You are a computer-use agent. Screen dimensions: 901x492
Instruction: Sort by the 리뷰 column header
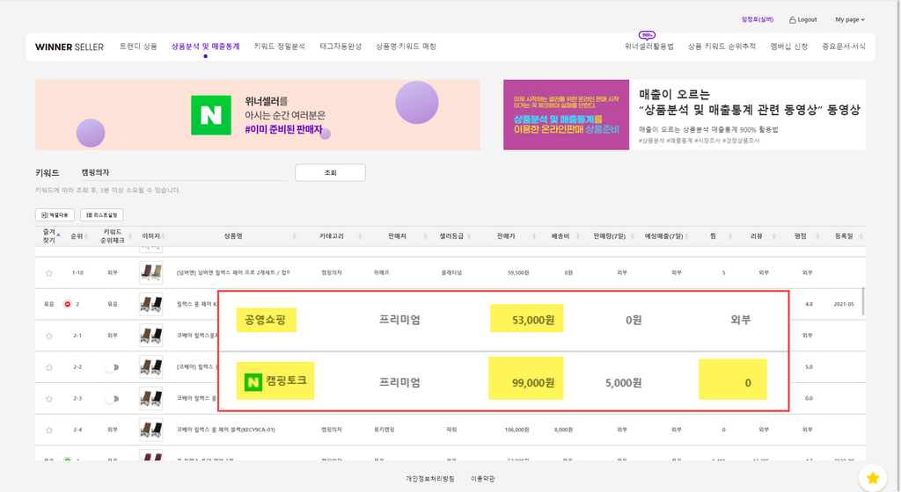[757, 236]
